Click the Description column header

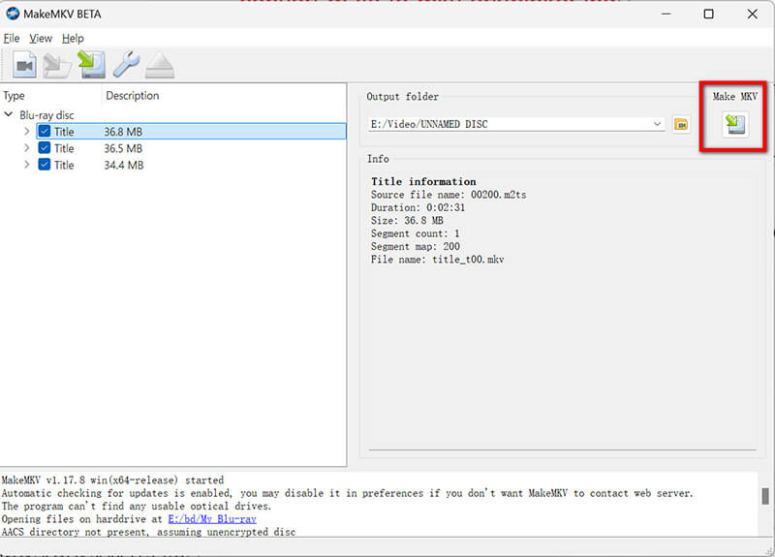133,95
